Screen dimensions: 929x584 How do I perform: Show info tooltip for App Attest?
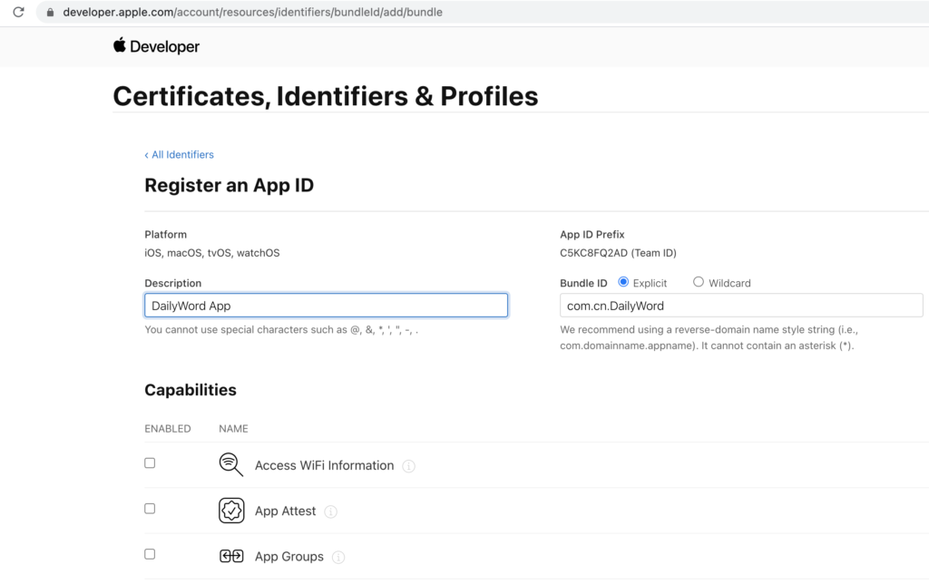[330, 511]
